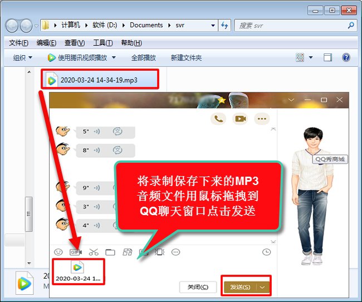Click the search magnifier icon

[x=351, y=25]
